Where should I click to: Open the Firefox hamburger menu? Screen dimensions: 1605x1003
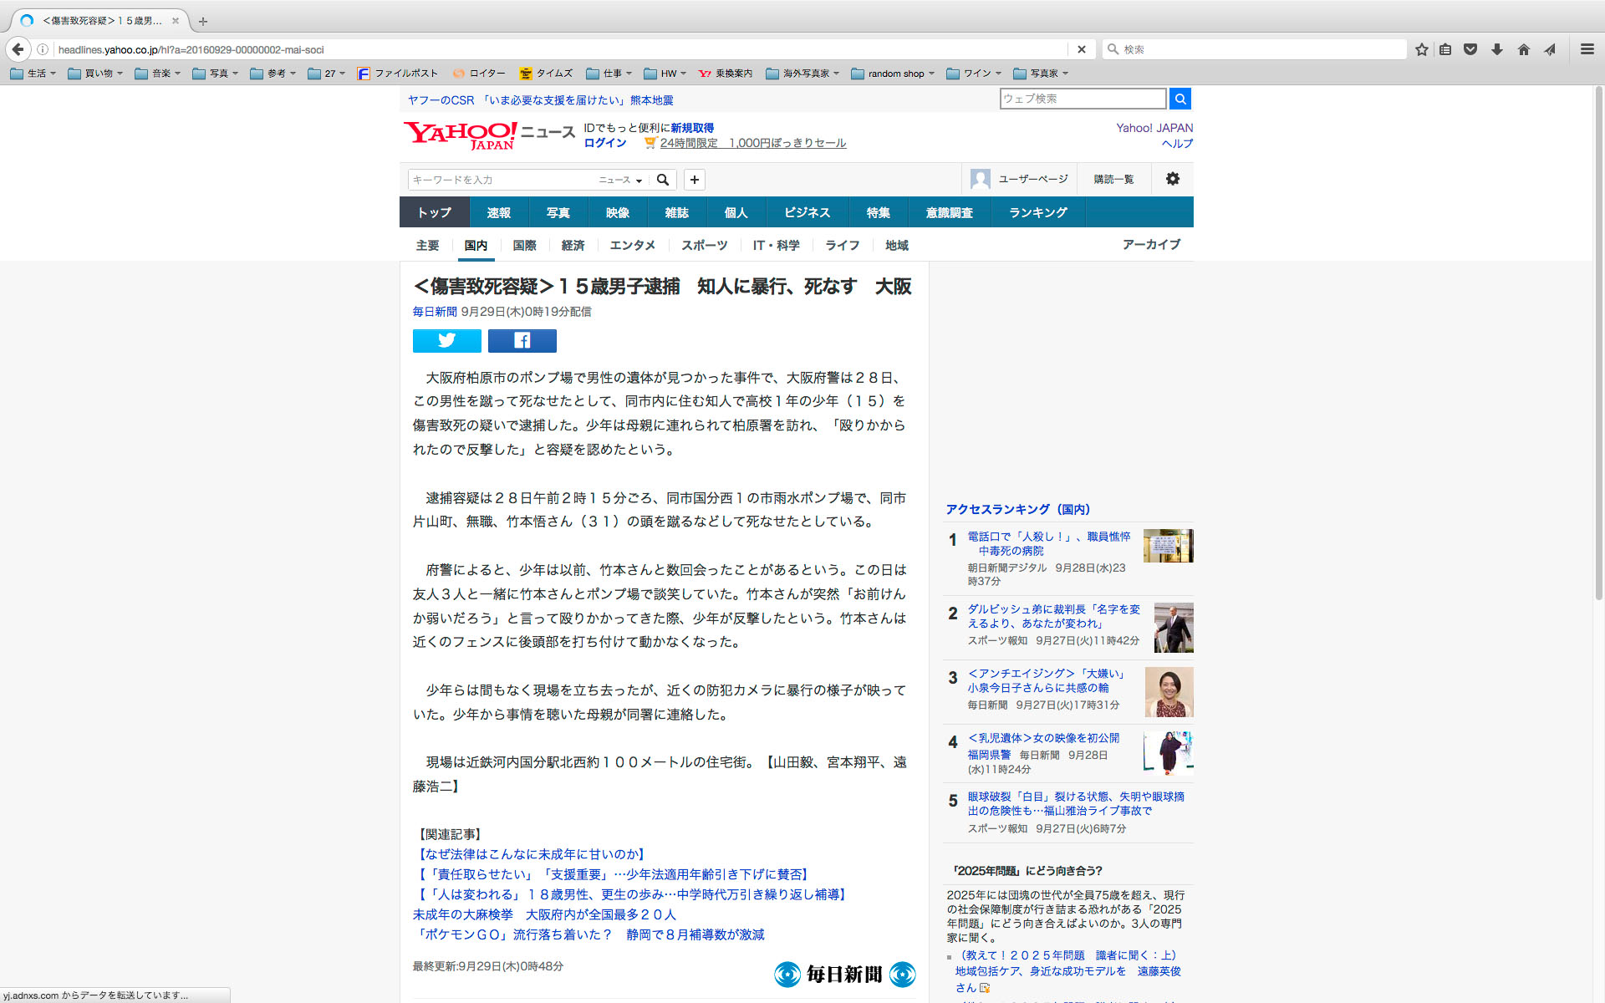[1587, 49]
